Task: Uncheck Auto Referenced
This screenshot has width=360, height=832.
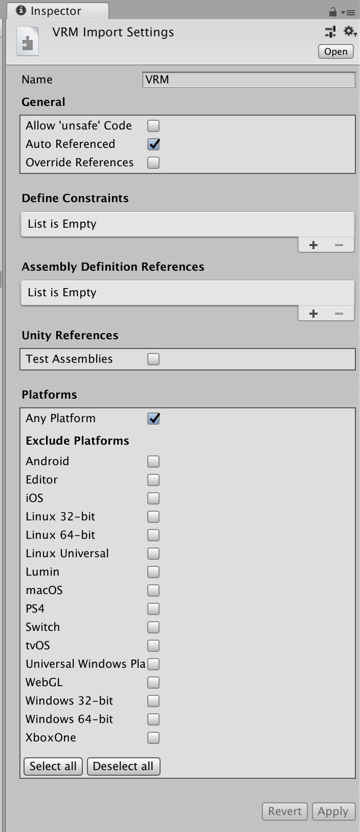Action: tap(153, 144)
